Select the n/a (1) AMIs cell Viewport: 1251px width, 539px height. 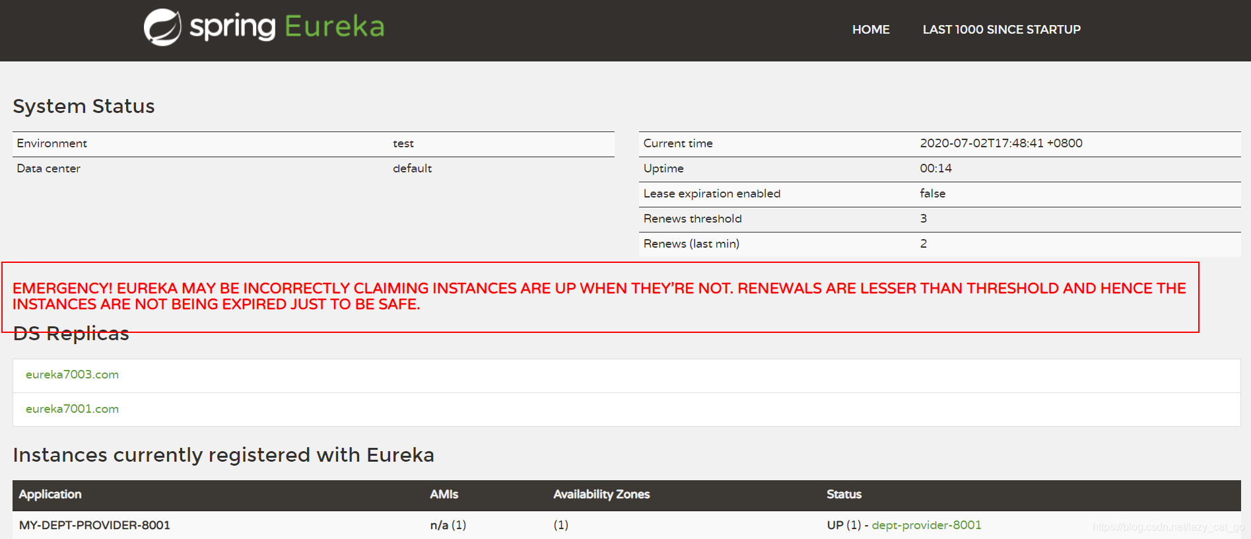pos(448,525)
